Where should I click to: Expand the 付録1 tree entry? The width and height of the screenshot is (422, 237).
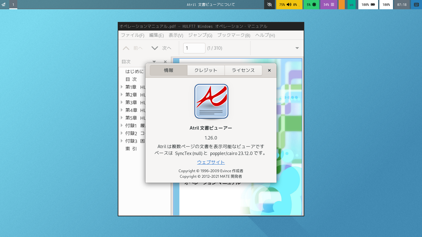point(122,126)
